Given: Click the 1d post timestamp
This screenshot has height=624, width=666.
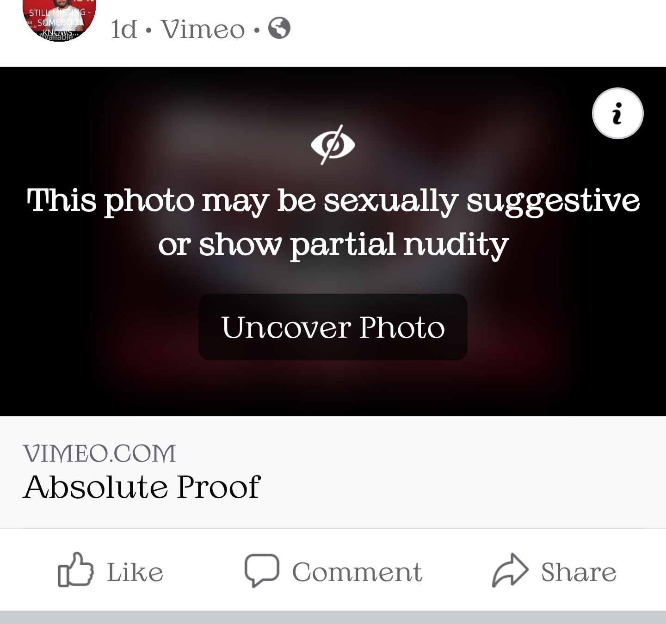Looking at the screenshot, I should pos(124,29).
